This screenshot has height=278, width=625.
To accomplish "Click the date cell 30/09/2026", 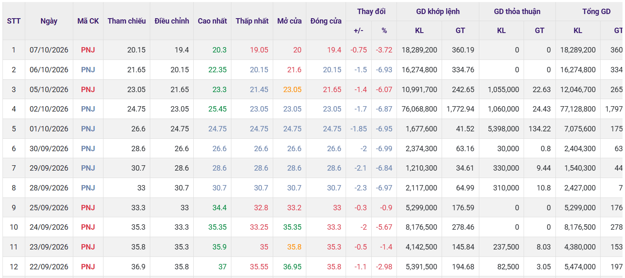I will pos(49,149).
